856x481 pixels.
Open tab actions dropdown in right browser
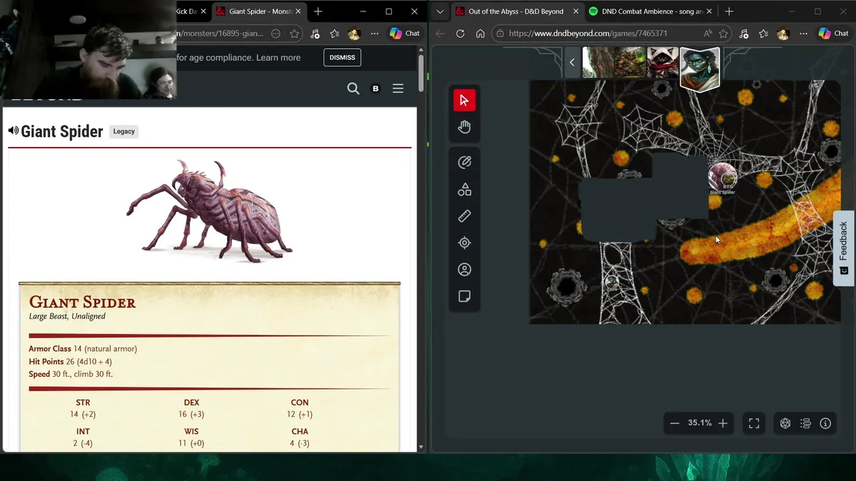point(439,11)
